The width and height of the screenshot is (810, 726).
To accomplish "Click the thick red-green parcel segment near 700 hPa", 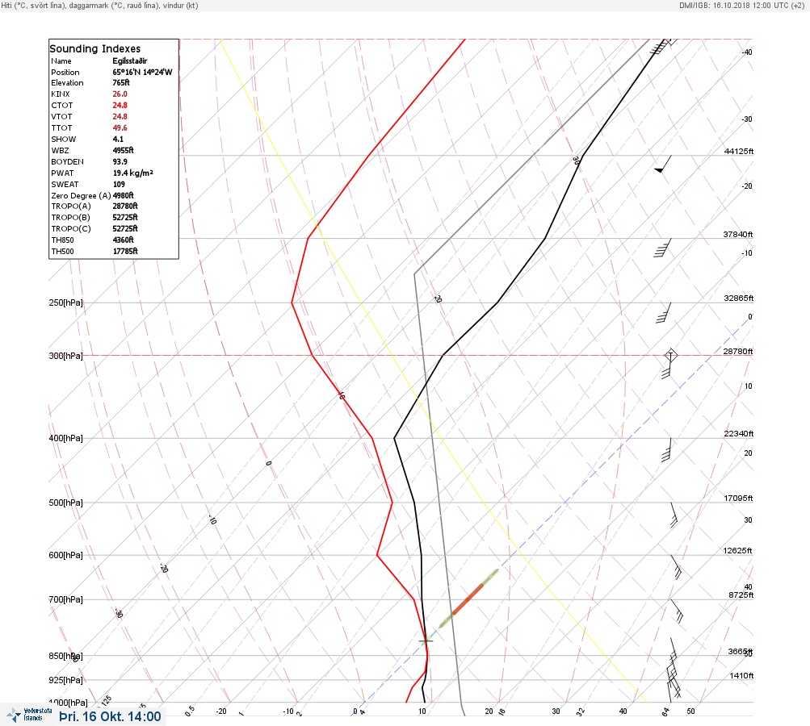I will [468, 599].
